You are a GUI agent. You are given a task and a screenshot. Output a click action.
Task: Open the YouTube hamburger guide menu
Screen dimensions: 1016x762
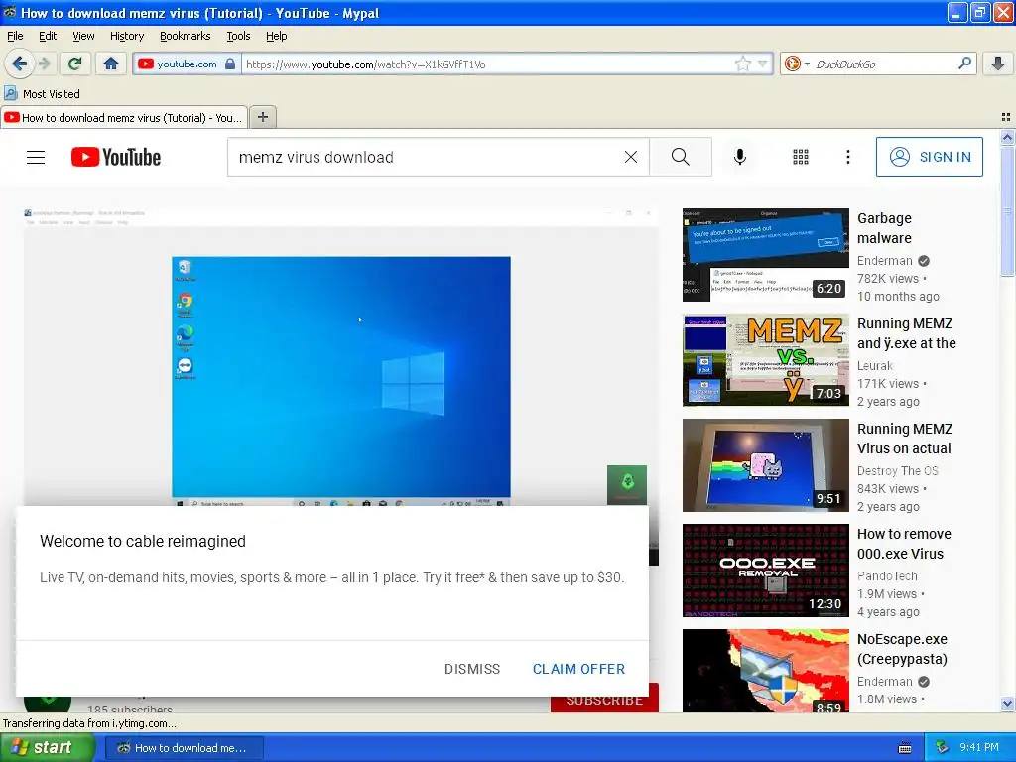[36, 157]
